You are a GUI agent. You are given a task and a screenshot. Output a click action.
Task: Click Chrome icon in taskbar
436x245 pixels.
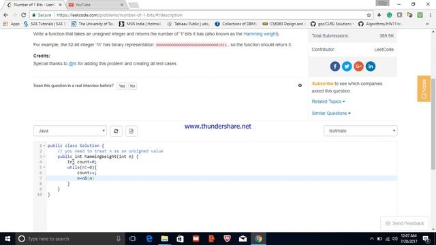pos(258,239)
